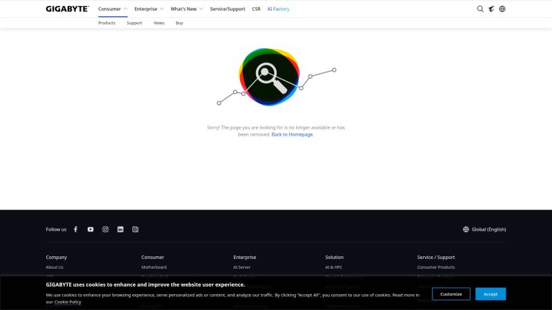Screen dimensions: 552x310
Task: Expand the Enterprise dropdown menu
Action: (x=149, y=9)
